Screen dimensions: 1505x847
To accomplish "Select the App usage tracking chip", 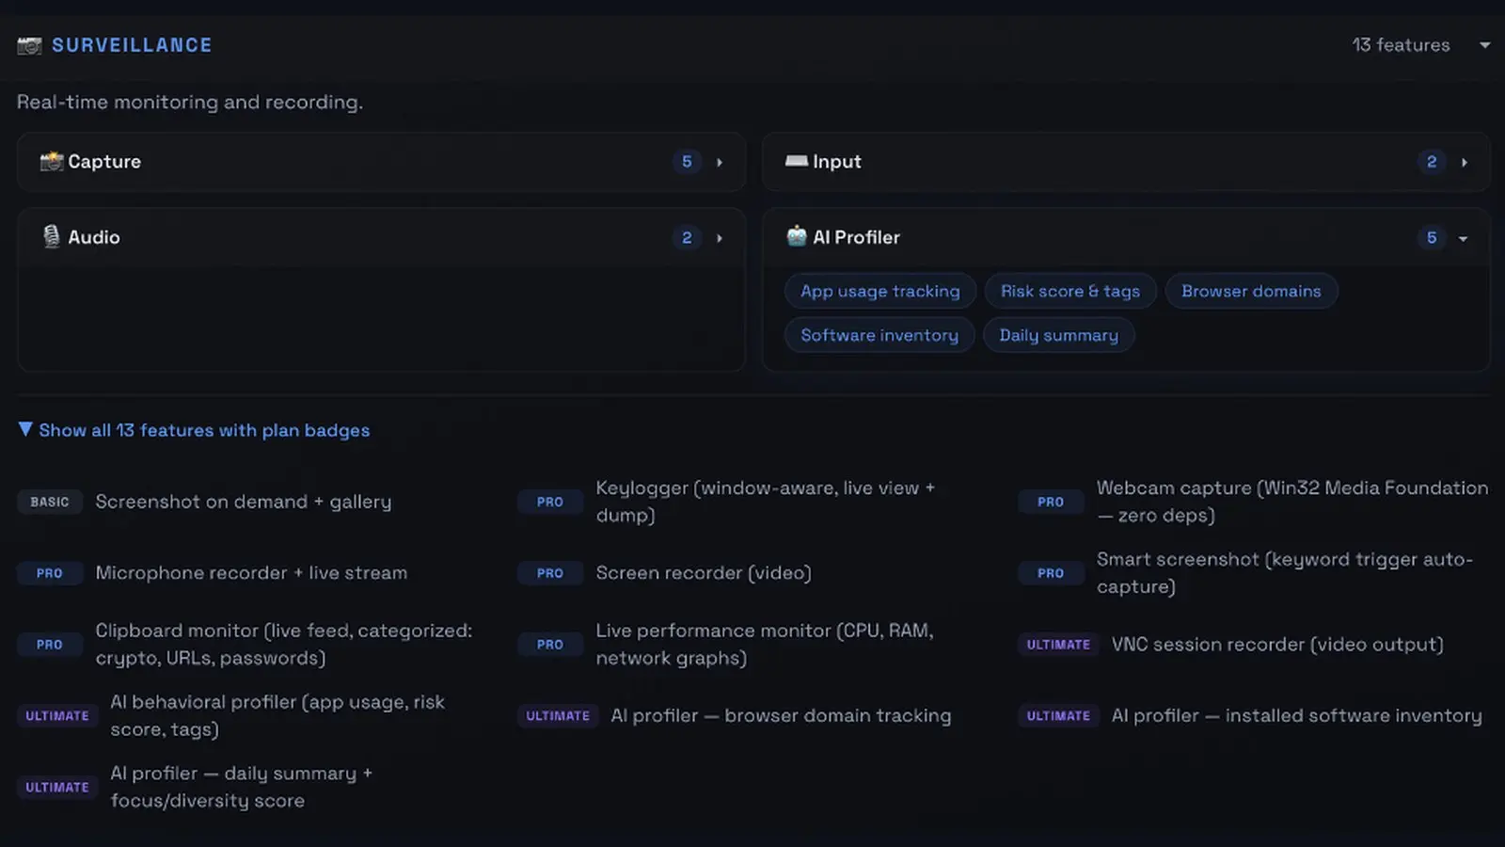I will [x=880, y=292].
